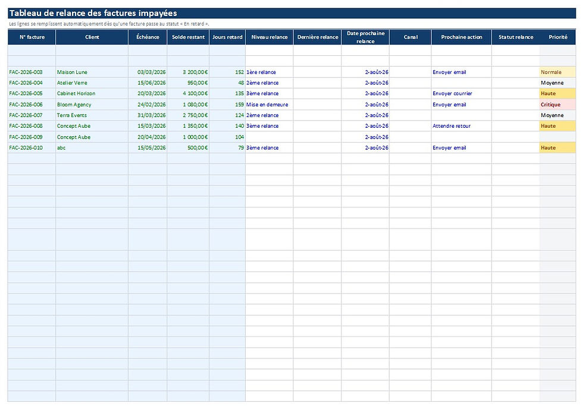
Task: Click 'Haute' priority for FAC-2026-010
Action: (x=558, y=147)
